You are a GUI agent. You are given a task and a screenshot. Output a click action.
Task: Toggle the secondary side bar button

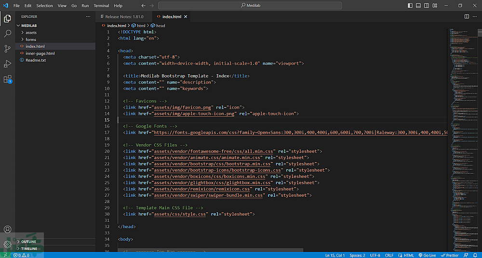426,6
